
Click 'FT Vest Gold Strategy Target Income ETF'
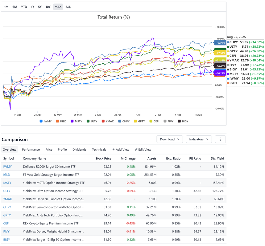click(51, 175)
